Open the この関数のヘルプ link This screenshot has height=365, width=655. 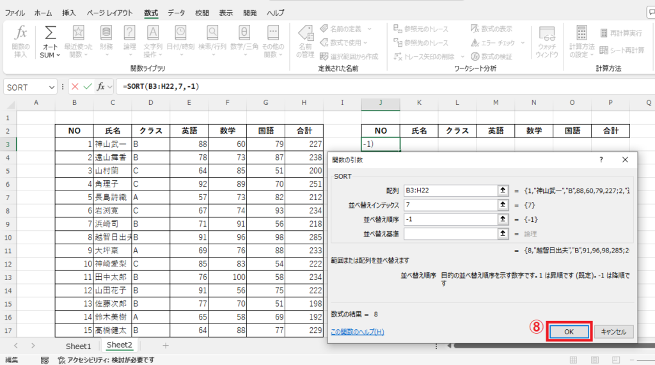point(357,332)
